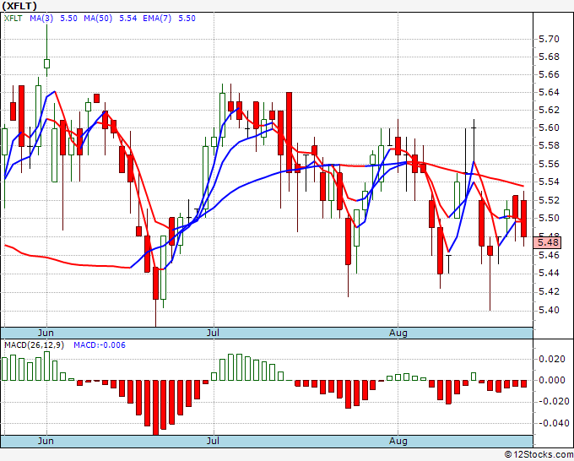This screenshot has width=574, height=461.
Task: Click the 5.42 price axis label
Action: coord(550,292)
